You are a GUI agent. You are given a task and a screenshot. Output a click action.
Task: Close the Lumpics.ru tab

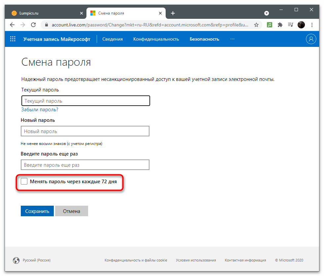coord(81,13)
